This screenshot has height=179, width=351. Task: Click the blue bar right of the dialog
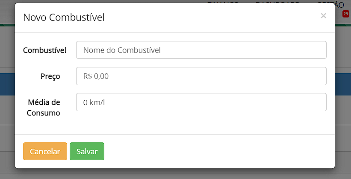[x=343, y=84]
